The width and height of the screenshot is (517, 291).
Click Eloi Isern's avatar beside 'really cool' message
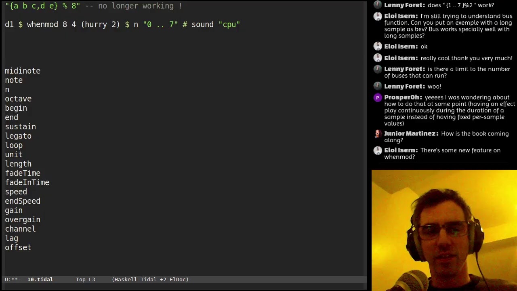[378, 58]
